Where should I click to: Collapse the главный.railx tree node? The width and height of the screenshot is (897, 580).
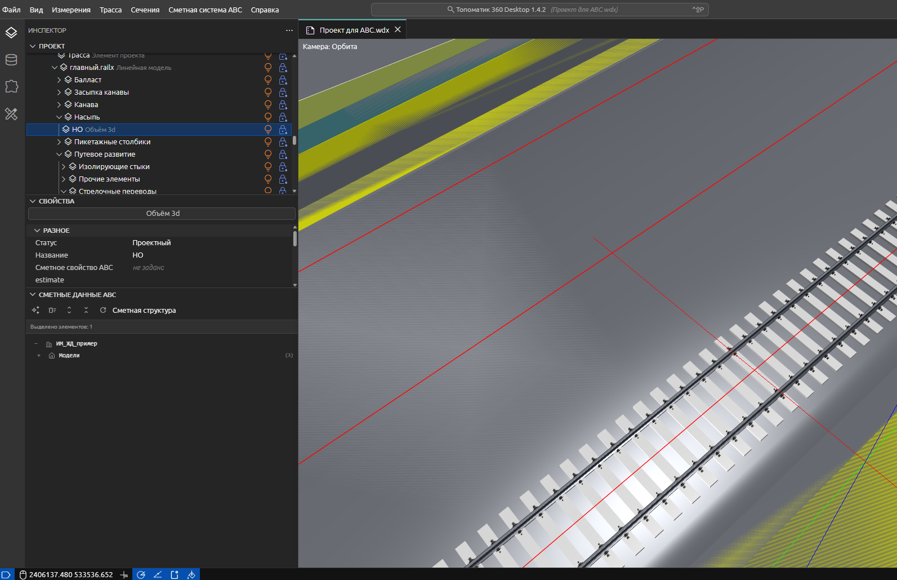click(55, 68)
